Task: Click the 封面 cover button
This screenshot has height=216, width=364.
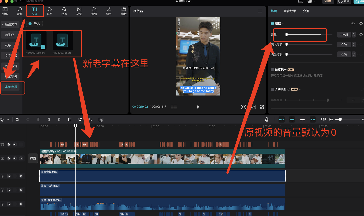Action: tap(33, 158)
